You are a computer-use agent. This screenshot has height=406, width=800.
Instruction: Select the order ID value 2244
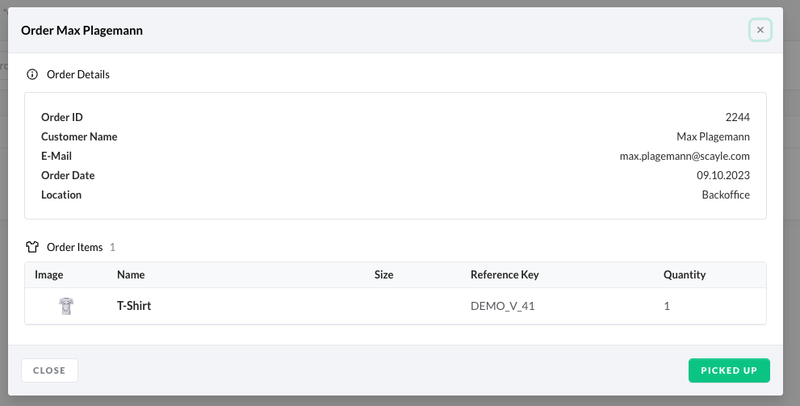tap(738, 117)
